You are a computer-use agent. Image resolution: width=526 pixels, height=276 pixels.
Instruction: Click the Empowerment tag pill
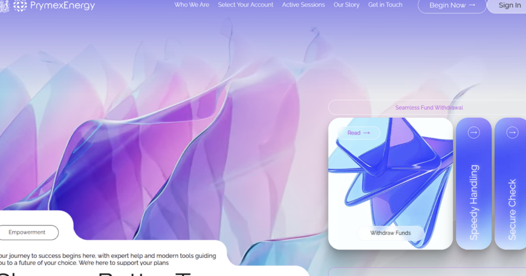click(x=27, y=233)
